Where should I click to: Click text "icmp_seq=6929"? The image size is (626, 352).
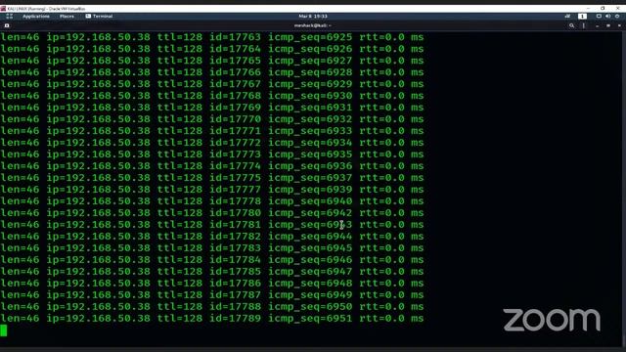[x=310, y=85]
